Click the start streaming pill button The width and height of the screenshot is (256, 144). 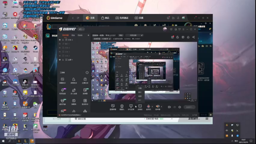click(x=189, y=107)
